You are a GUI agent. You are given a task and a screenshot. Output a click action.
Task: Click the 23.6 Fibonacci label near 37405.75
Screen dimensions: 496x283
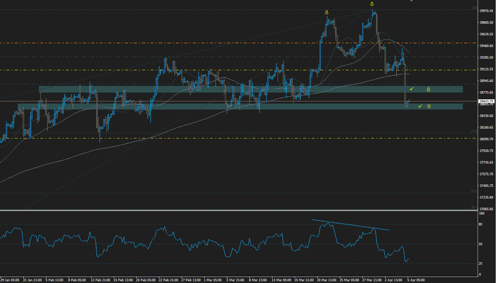pos(474,191)
